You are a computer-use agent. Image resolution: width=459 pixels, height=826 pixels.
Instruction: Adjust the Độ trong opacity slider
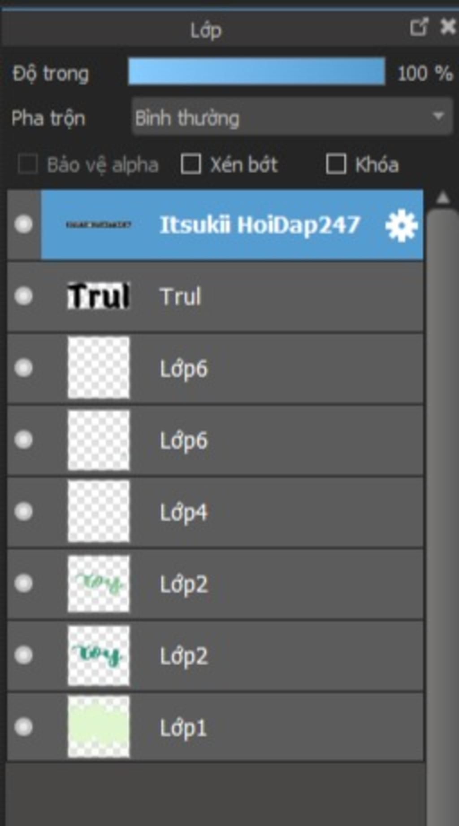pos(256,71)
